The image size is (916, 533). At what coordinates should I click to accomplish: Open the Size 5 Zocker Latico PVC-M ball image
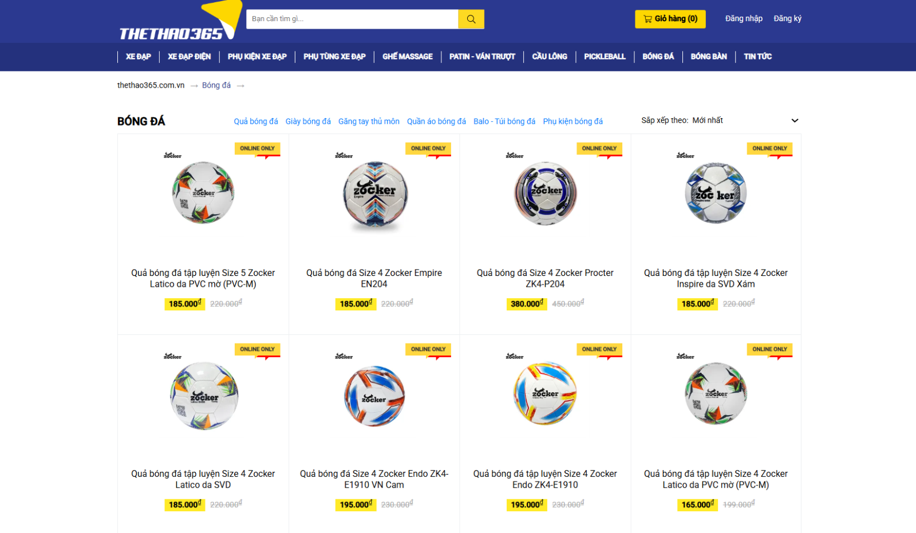[x=203, y=192]
